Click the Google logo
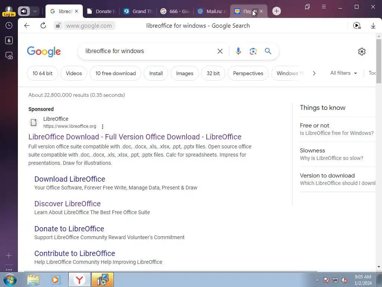The image size is (382, 287). click(x=44, y=52)
